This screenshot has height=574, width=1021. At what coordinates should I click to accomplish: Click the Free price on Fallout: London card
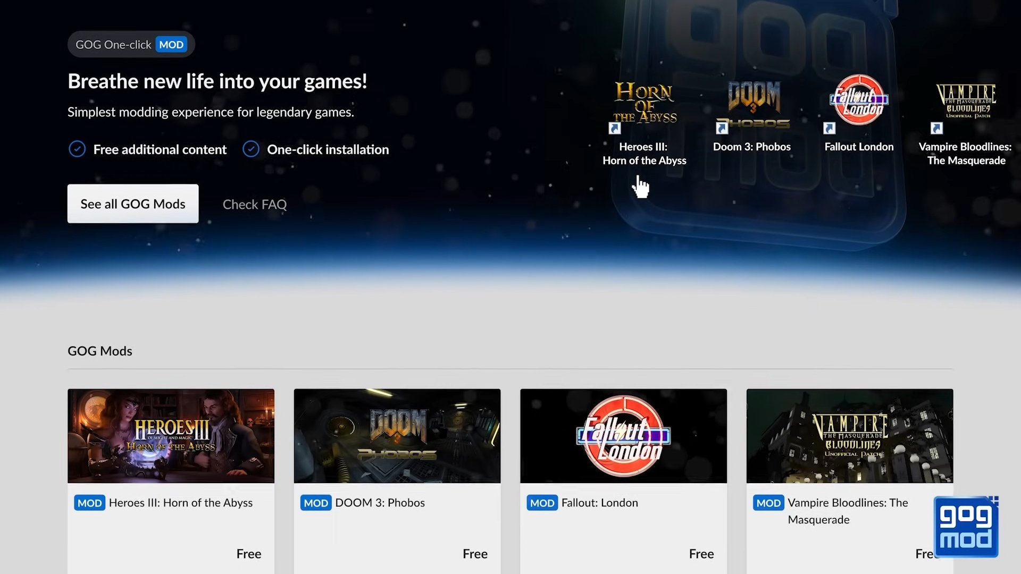(x=701, y=554)
